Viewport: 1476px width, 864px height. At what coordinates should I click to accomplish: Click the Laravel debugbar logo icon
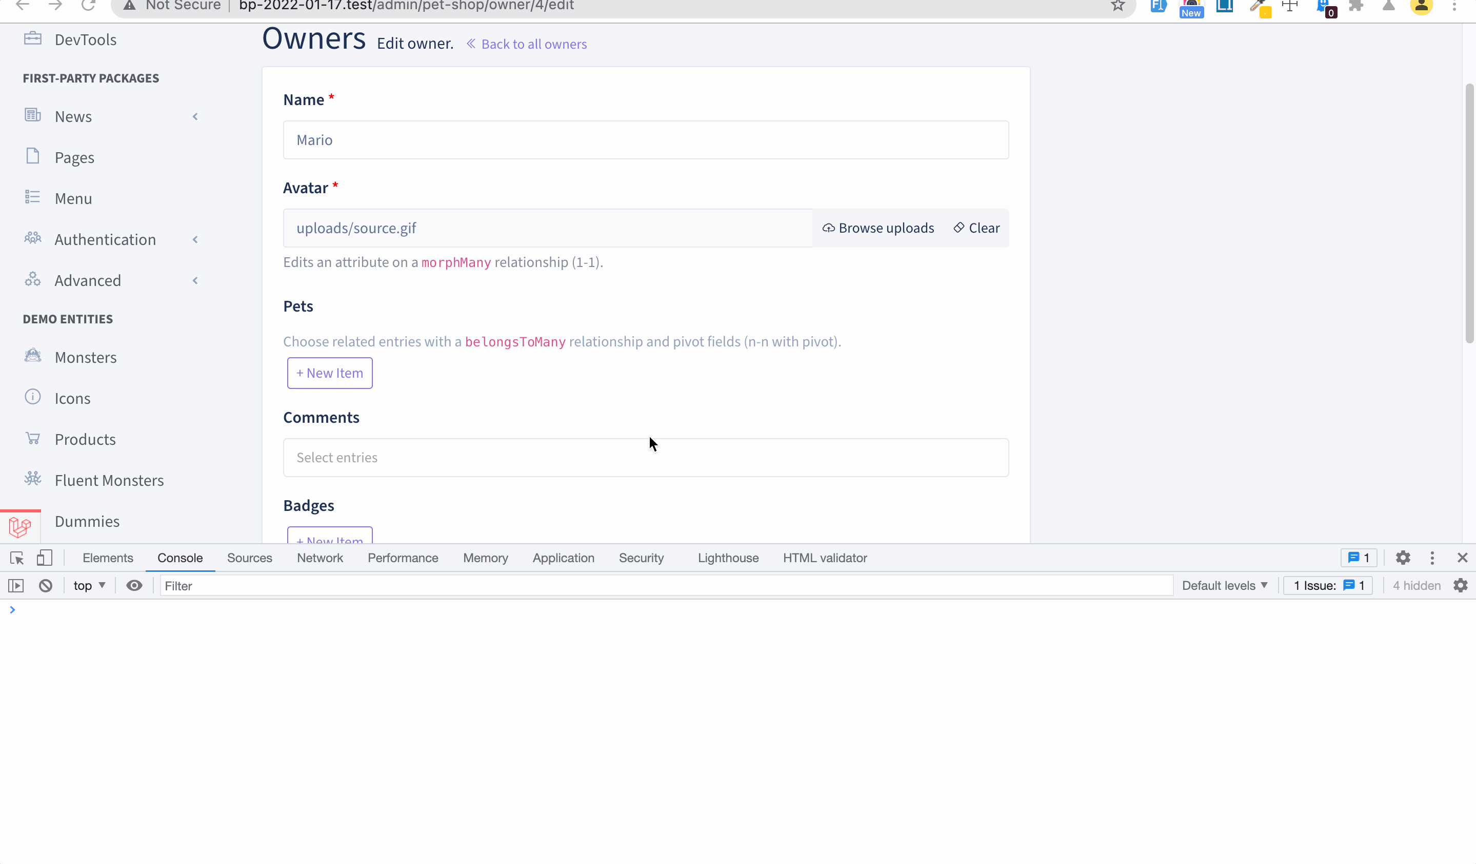[20, 527]
